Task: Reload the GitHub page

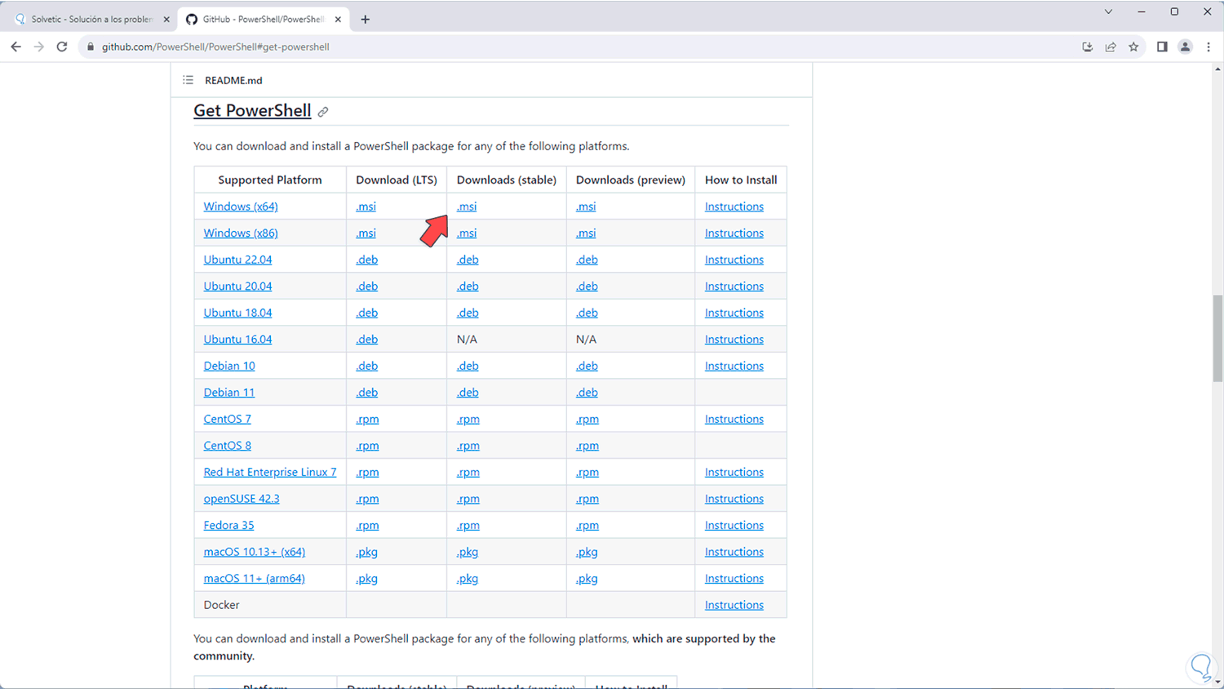Action: click(x=62, y=47)
